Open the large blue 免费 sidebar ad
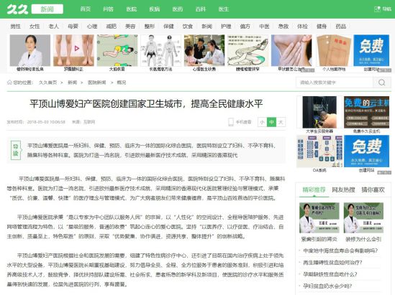The image size is (395, 295). point(366,151)
